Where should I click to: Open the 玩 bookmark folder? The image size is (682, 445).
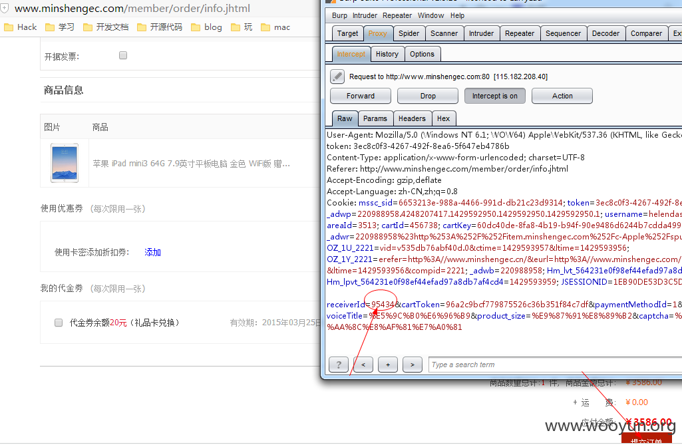(242, 27)
